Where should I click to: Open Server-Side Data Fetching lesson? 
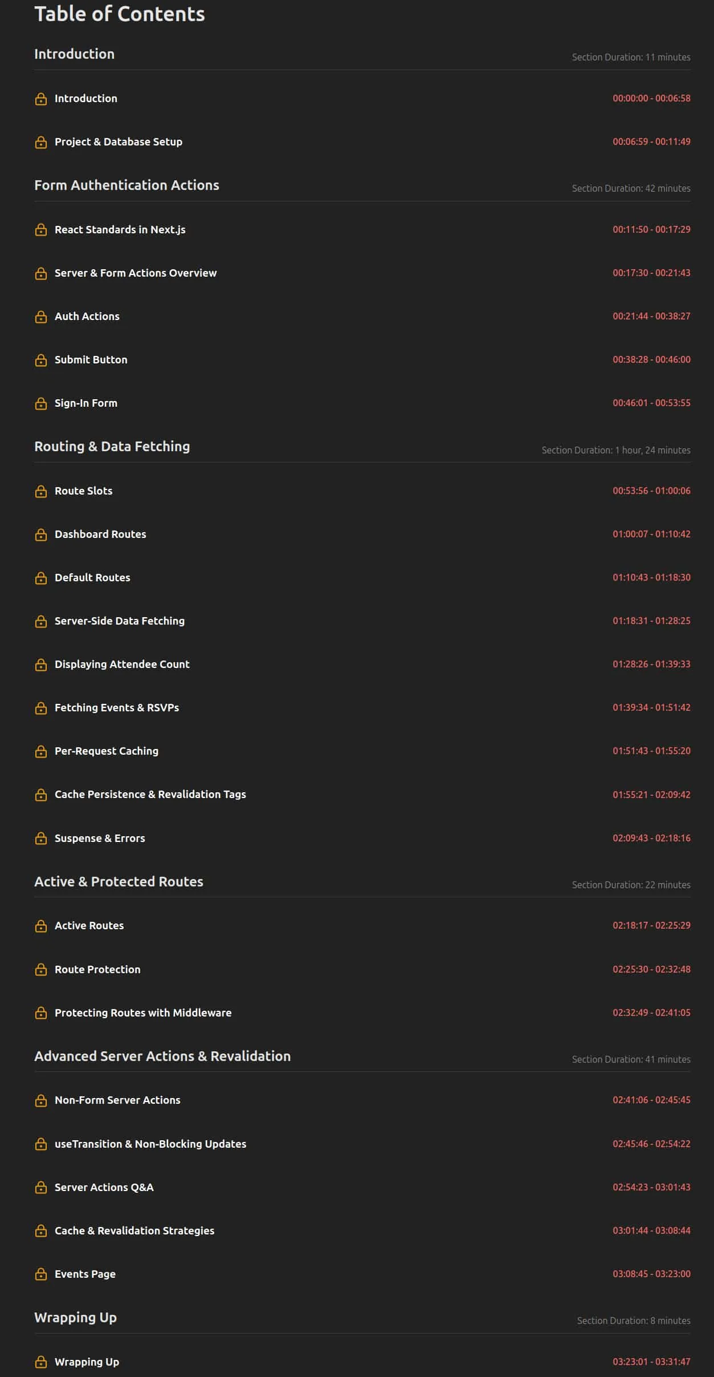pyautogui.click(x=120, y=621)
